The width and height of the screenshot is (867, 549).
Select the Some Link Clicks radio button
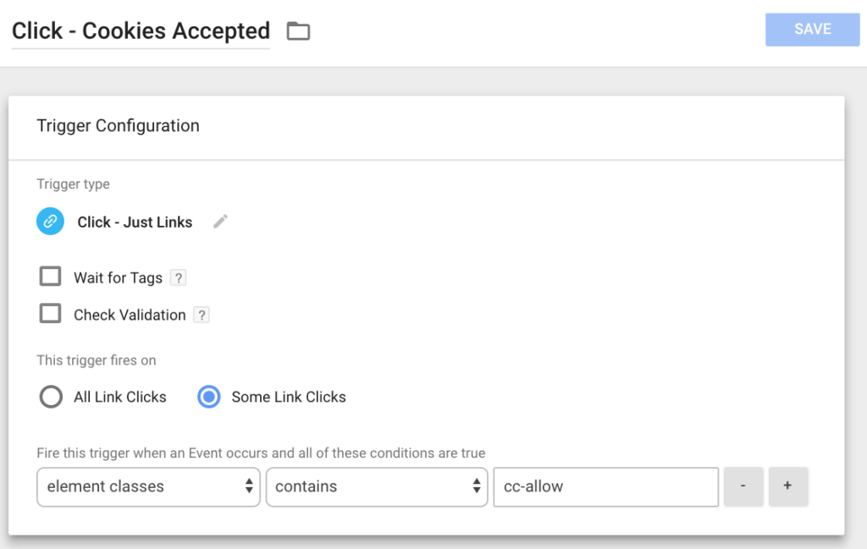coord(209,397)
